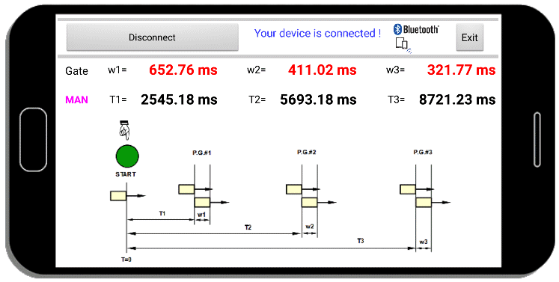The width and height of the screenshot is (559, 282).
Task: Click the device pairing icon below Bluetooth
Action: point(403,46)
